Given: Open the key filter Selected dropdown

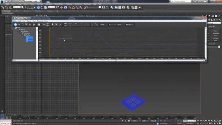Looking at the screenshot, I should pyautogui.click(x=189, y=121).
